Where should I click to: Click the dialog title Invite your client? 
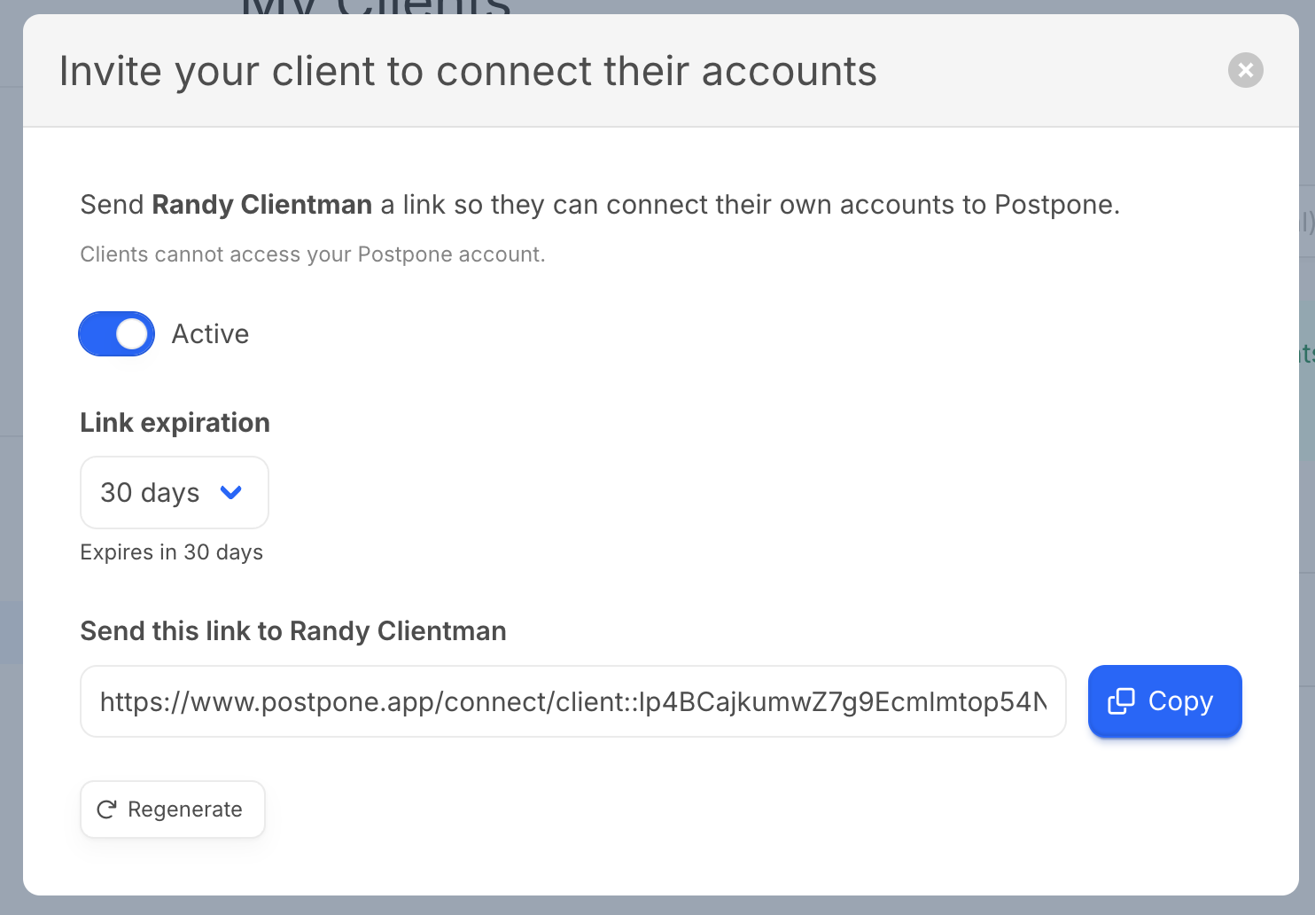[468, 71]
